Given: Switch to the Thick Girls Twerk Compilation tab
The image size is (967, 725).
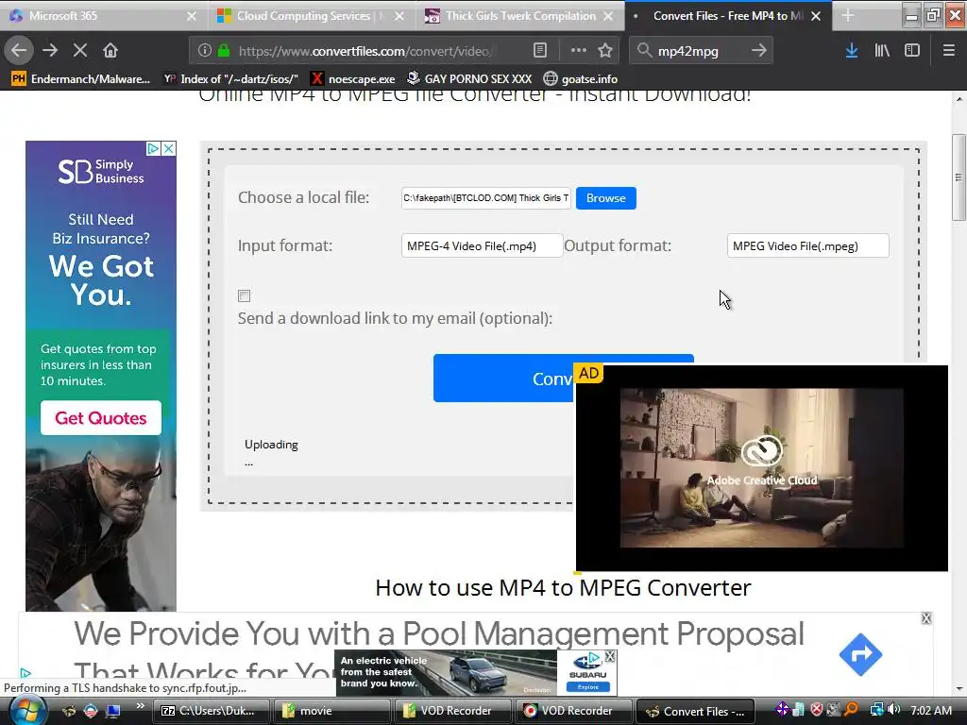Looking at the screenshot, I should (x=520, y=16).
